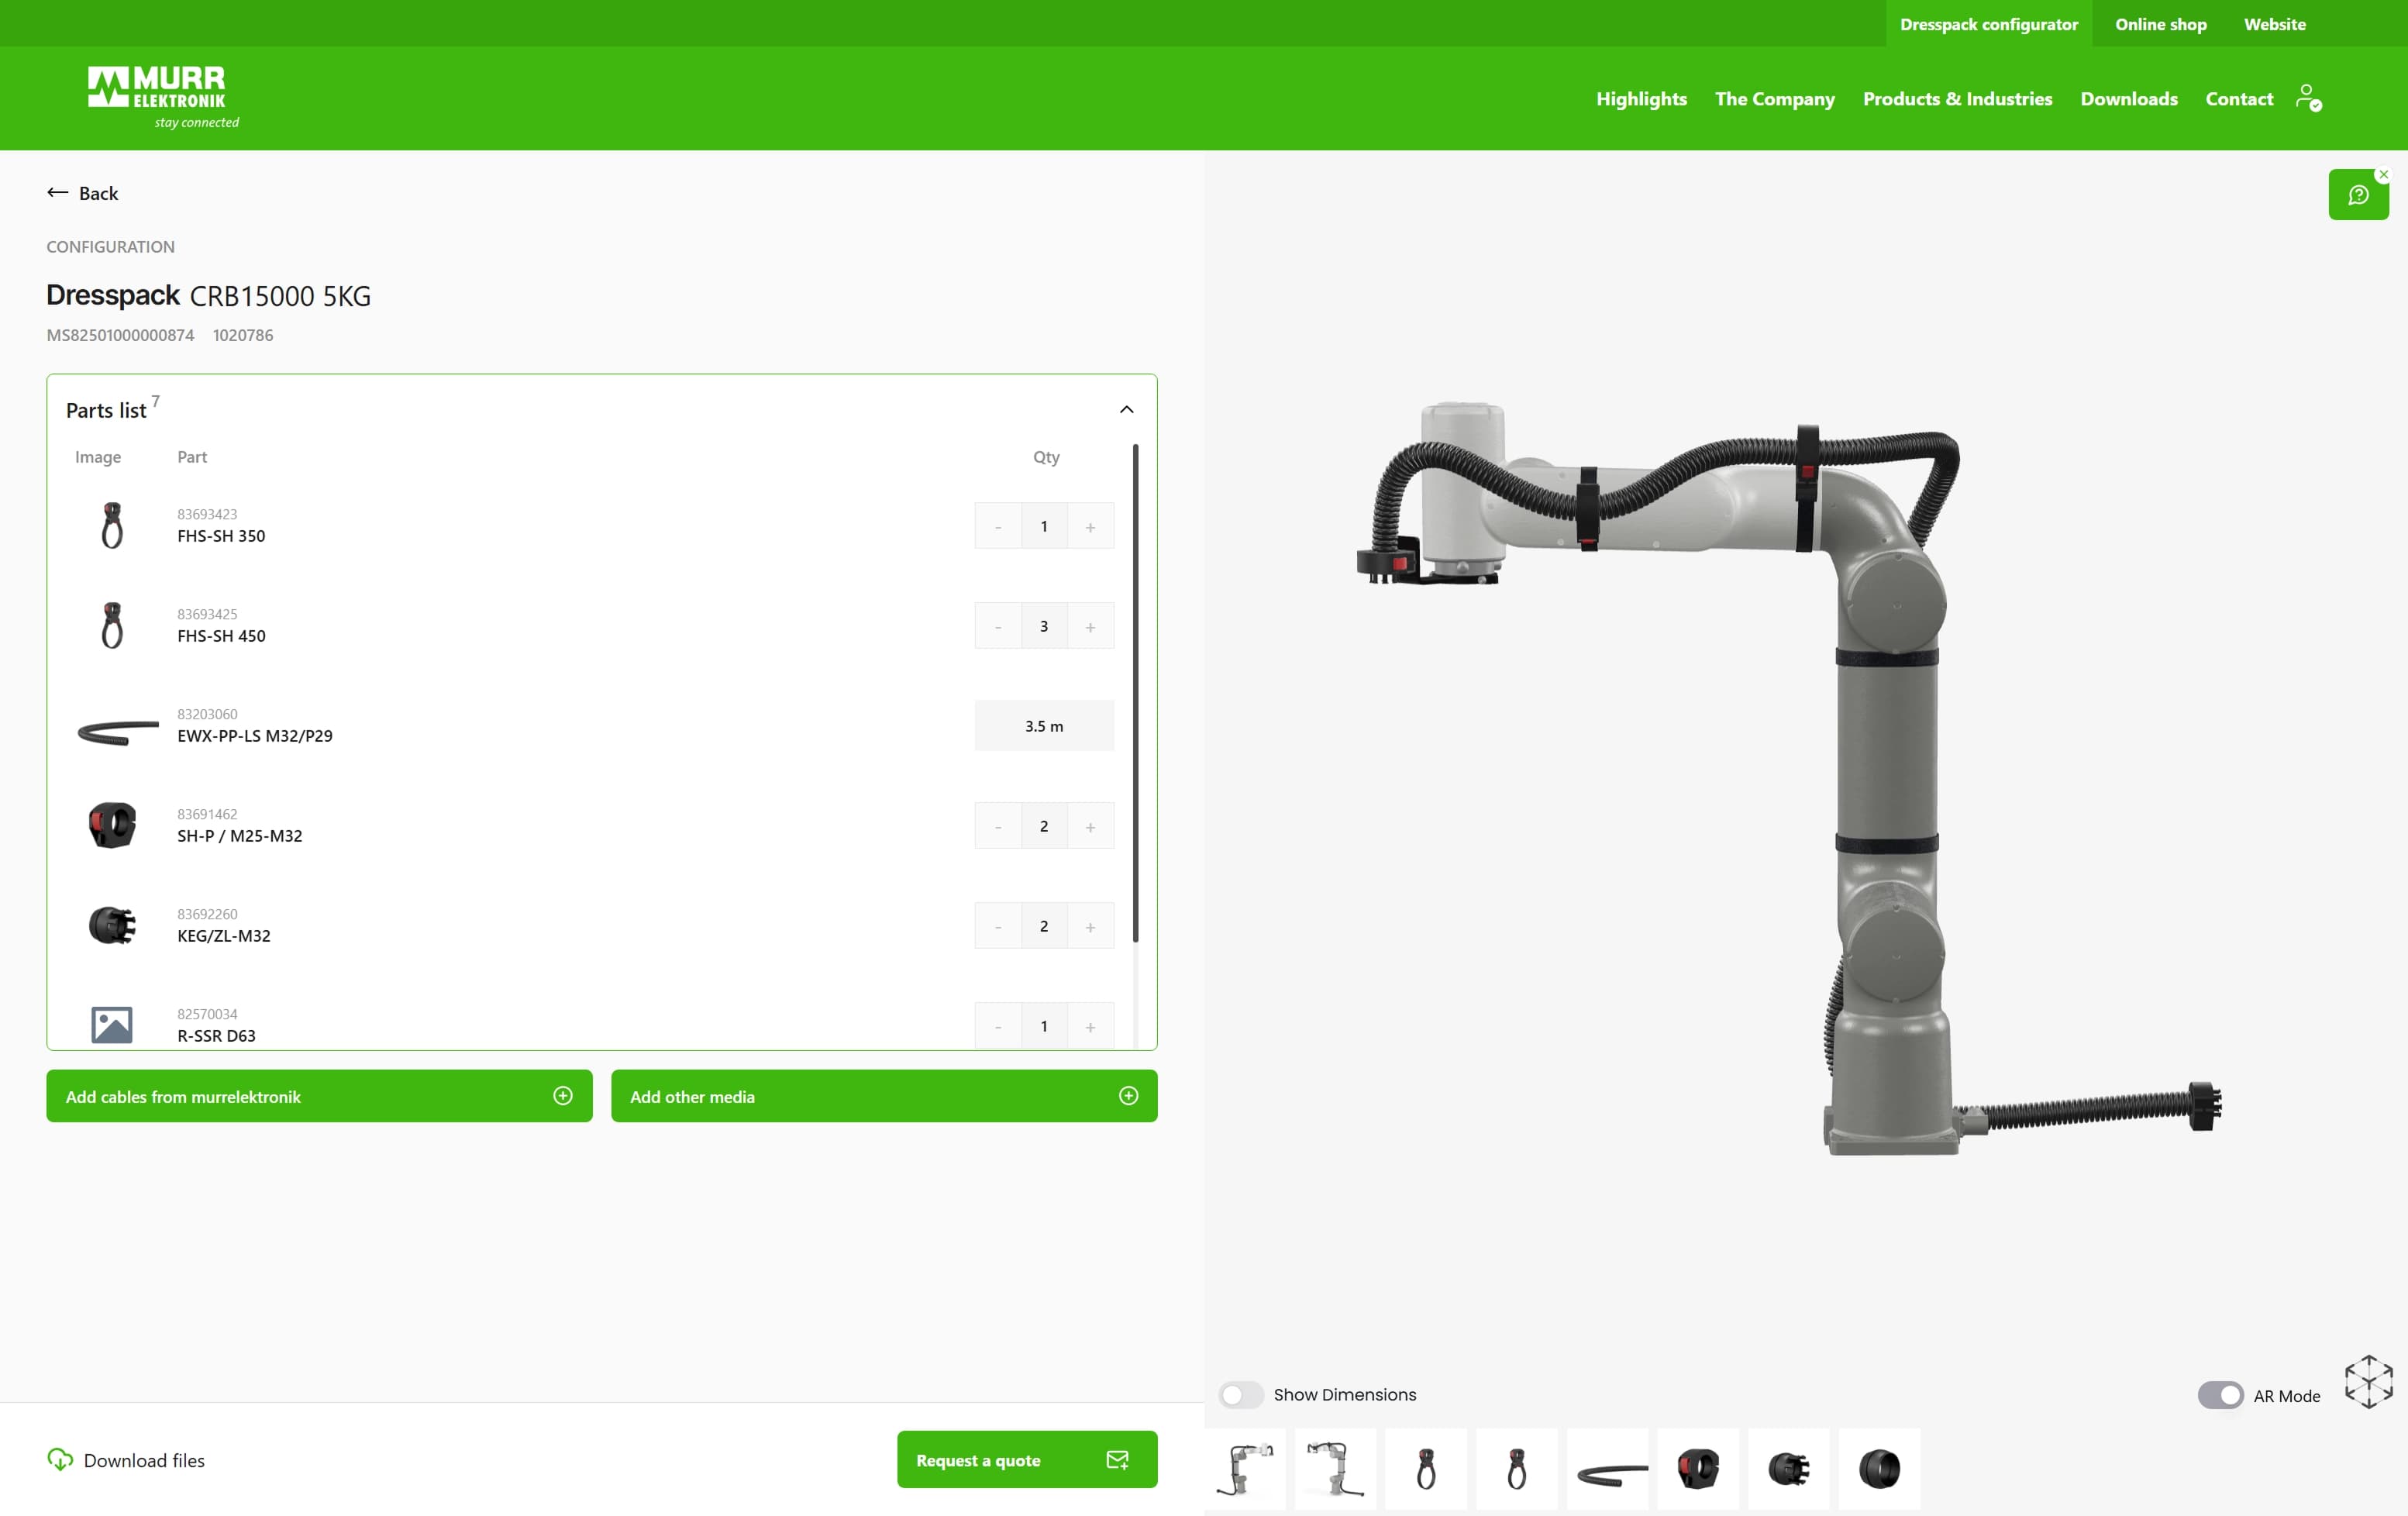Open the Website tab

point(2274,24)
